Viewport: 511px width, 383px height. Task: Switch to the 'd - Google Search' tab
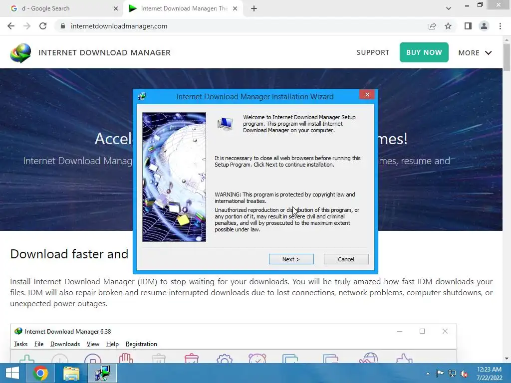pos(45,8)
